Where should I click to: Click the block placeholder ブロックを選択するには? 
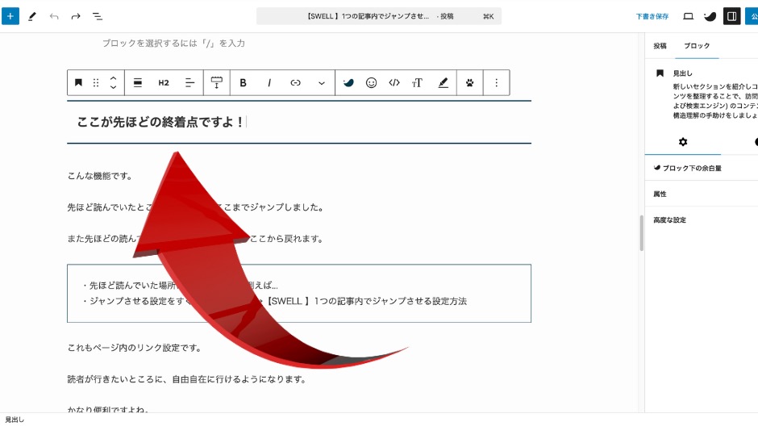click(173, 44)
